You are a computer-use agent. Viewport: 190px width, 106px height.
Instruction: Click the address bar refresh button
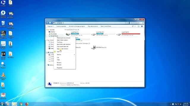[128, 23]
